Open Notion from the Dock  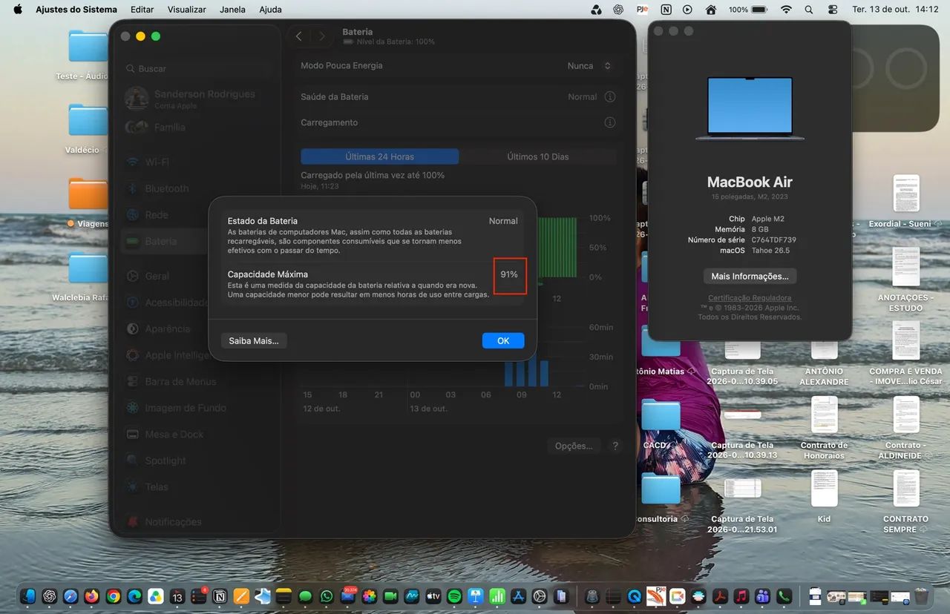pyautogui.click(x=220, y=596)
